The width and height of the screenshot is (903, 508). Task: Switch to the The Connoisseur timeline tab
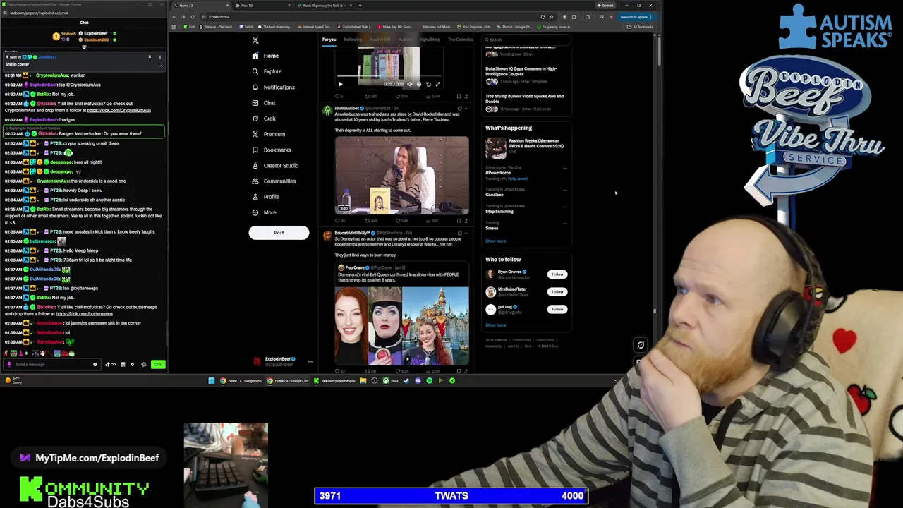[x=460, y=40]
